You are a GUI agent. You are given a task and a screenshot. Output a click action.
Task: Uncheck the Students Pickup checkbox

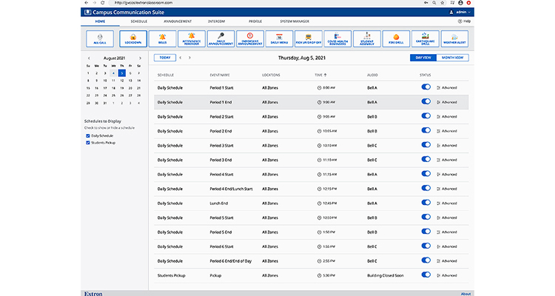coord(88,143)
